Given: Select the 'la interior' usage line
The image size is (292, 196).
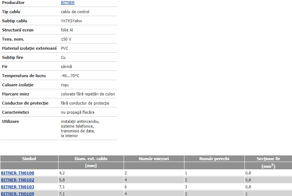Looking at the screenshot, I should click(x=69, y=136).
